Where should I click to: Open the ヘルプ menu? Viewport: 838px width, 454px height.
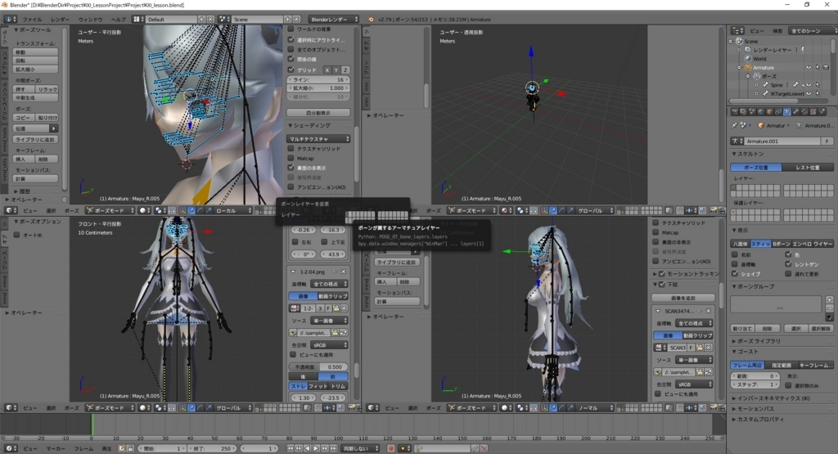pos(118,20)
